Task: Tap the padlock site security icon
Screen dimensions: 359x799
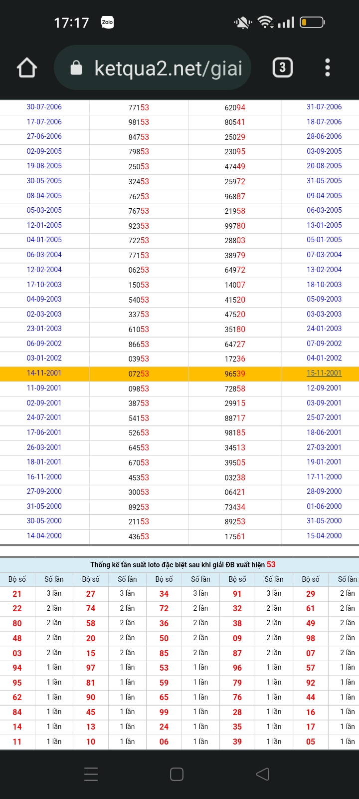Action: pyautogui.click(x=76, y=67)
